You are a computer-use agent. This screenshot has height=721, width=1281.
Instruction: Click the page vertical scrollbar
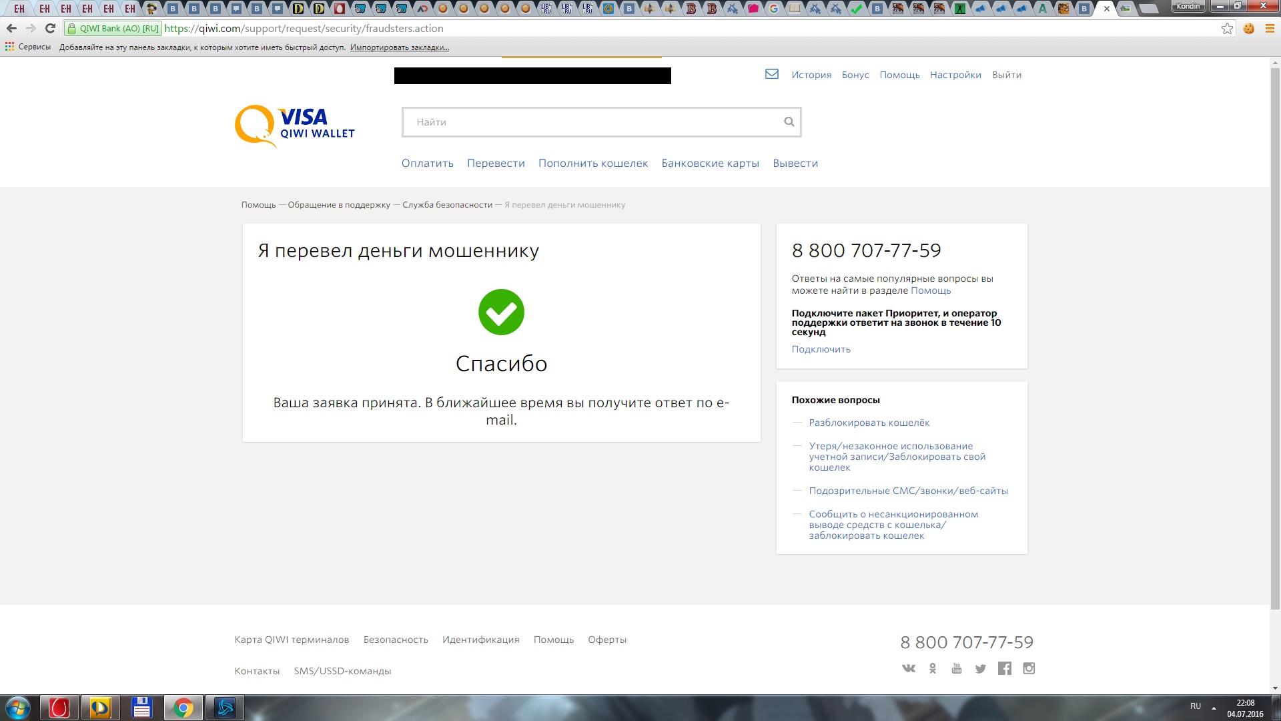pos(1275,334)
